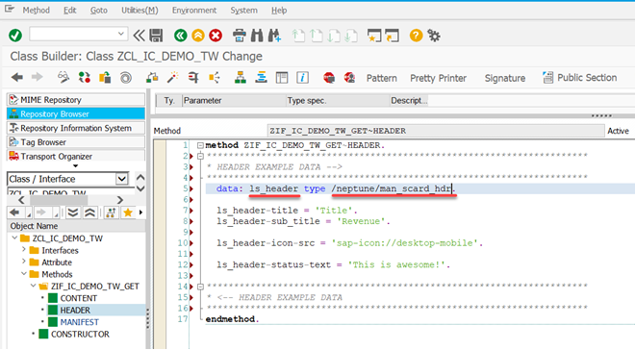The image size is (635, 350).
Task: Open the MIME Repository
Action: (76, 100)
